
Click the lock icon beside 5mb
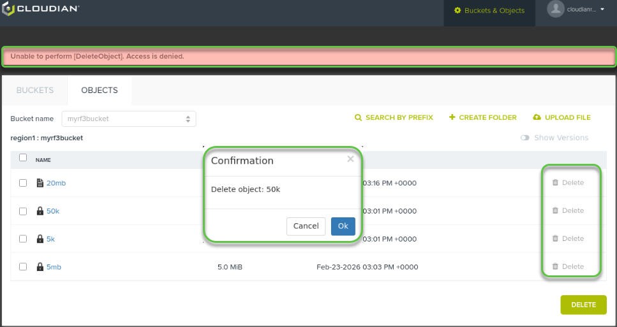coord(40,267)
